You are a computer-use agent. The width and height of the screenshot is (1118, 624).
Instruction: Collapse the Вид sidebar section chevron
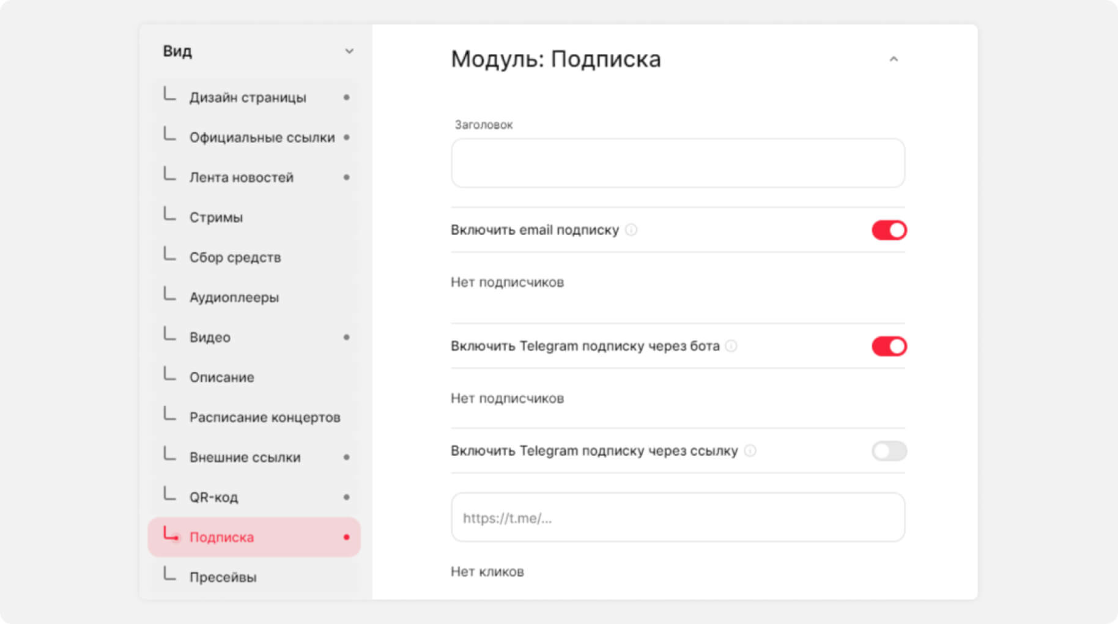pyautogui.click(x=349, y=51)
